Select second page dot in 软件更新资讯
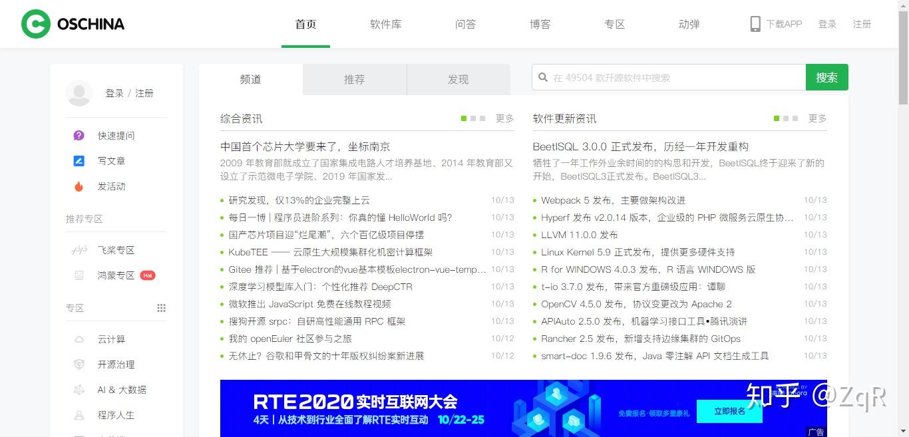Image resolution: width=909 pixels, height=437 pixels. [x=786, y=118]
